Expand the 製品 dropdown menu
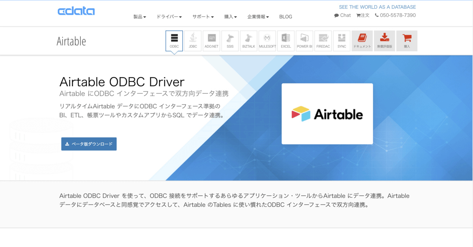The width and height of the screenshot is (473, 247). (x=140, y=17)
